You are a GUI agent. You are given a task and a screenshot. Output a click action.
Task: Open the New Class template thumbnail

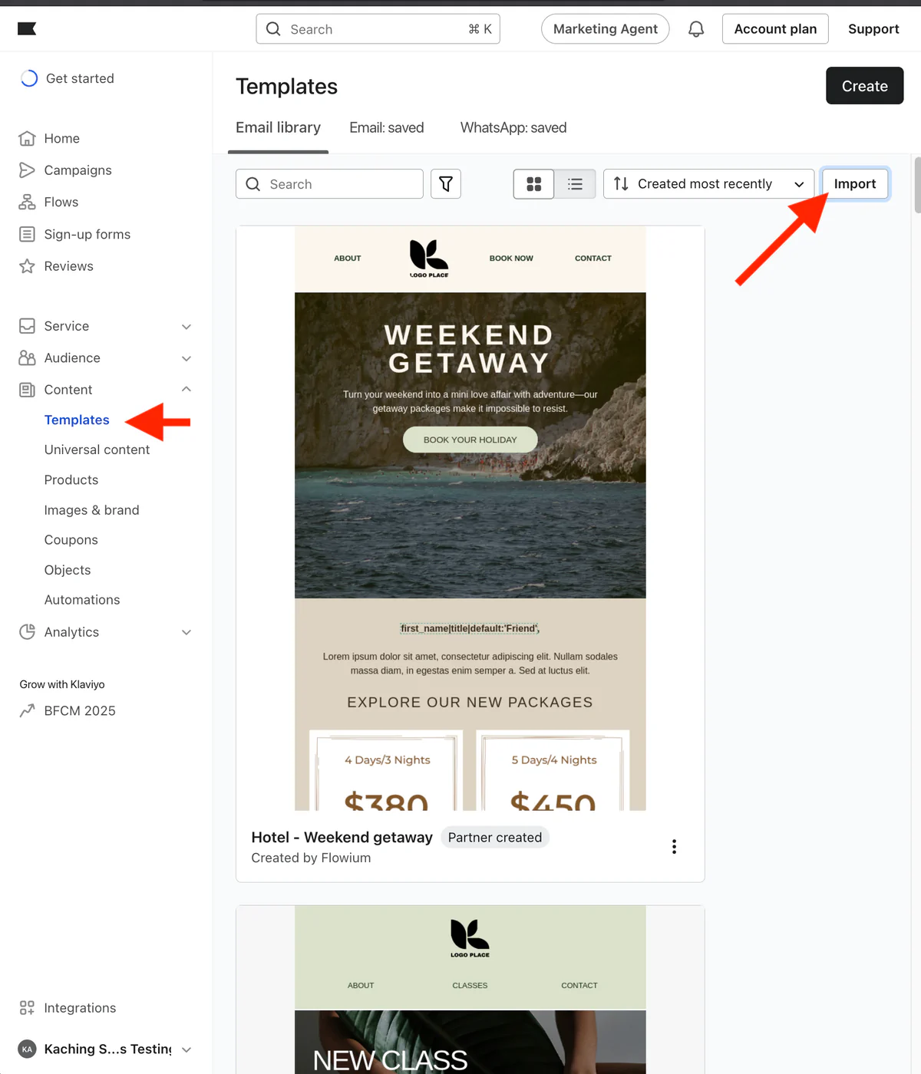coord(470,990)
